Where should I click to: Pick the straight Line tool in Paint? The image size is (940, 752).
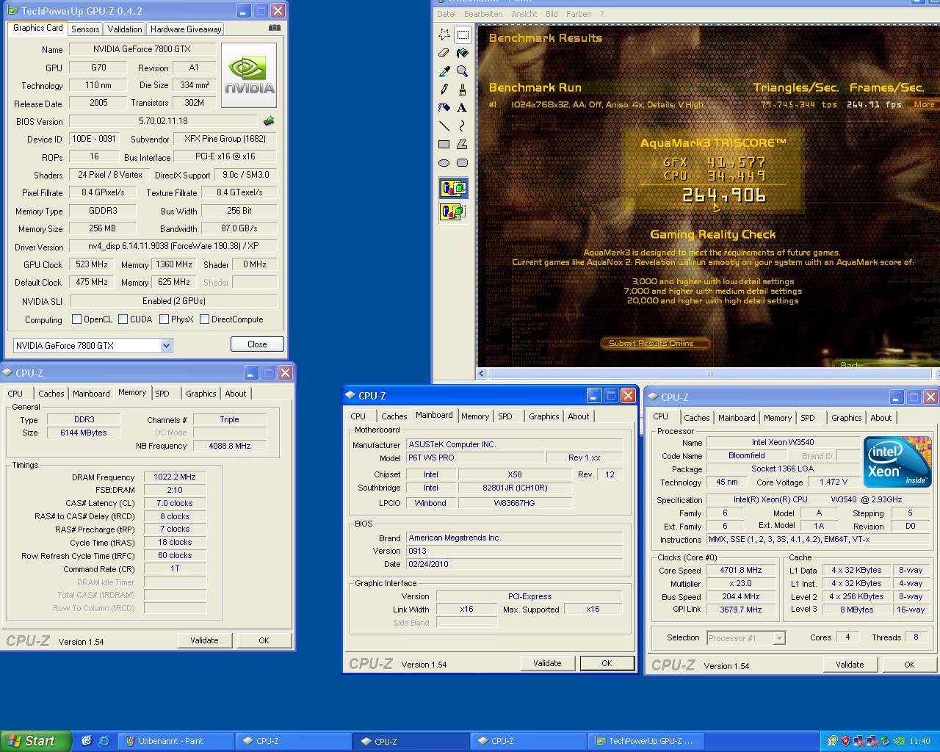444,126
